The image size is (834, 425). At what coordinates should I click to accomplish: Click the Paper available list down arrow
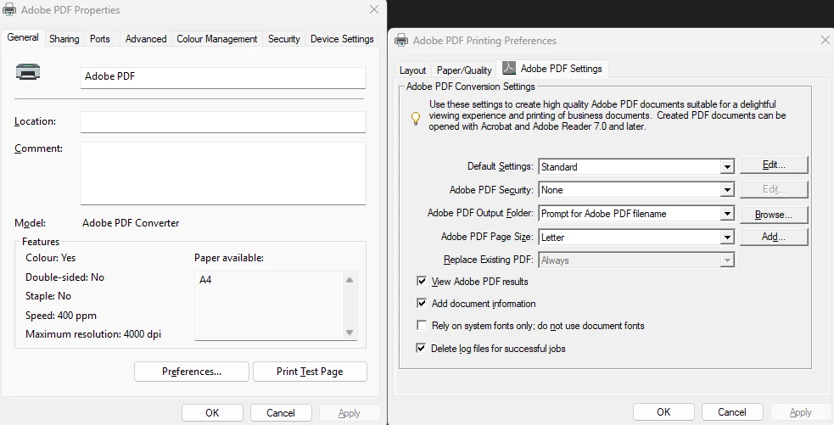[350, 333]
